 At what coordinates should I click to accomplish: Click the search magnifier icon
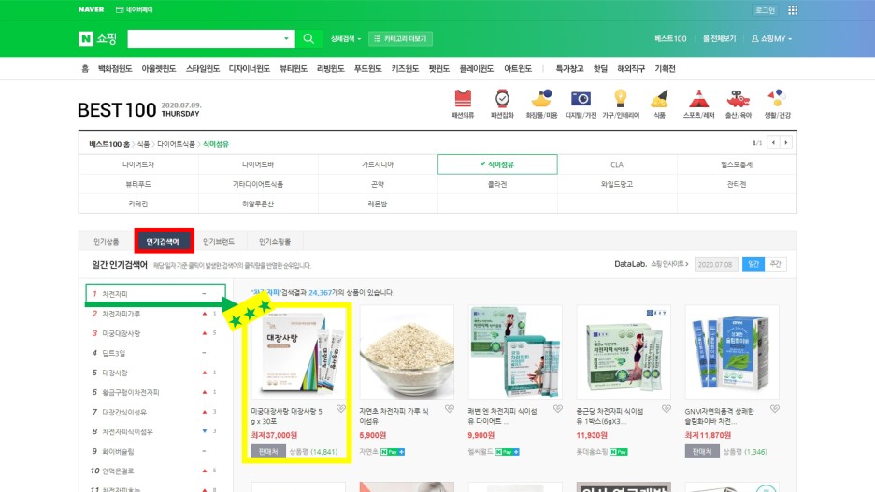tap(308, 38)
